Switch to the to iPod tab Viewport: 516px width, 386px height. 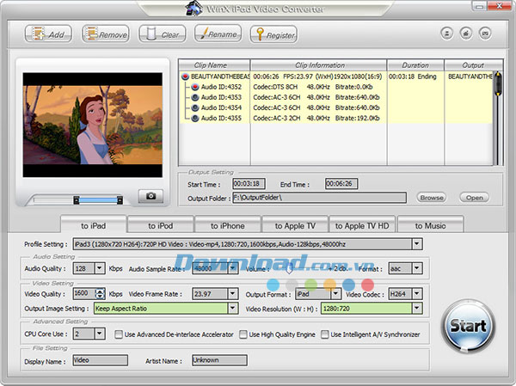pyautogui.click(x=161, y=226)
